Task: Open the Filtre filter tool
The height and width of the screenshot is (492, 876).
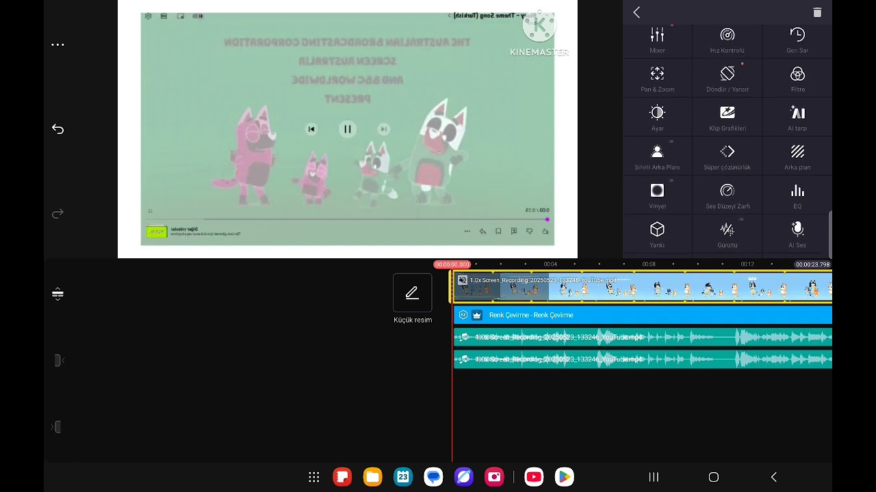Action: [797, 79]
